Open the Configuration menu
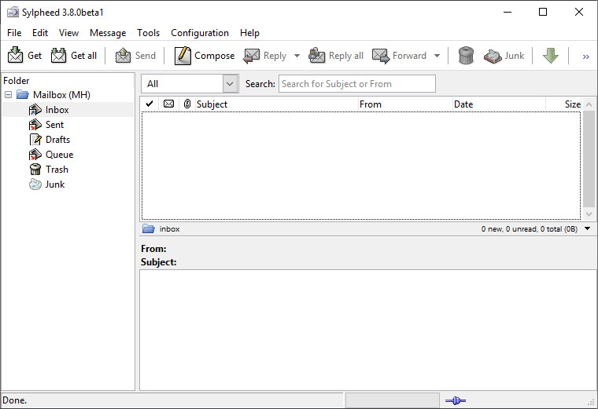The image size is (598, 409). pos(200,33)
